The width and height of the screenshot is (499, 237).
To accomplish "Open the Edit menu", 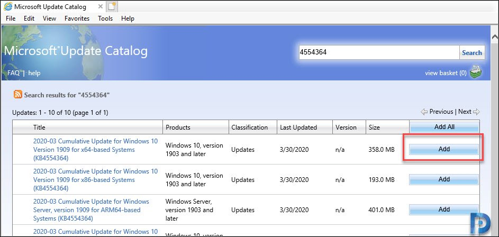I will pyautogui.click(x=29, y=19).
